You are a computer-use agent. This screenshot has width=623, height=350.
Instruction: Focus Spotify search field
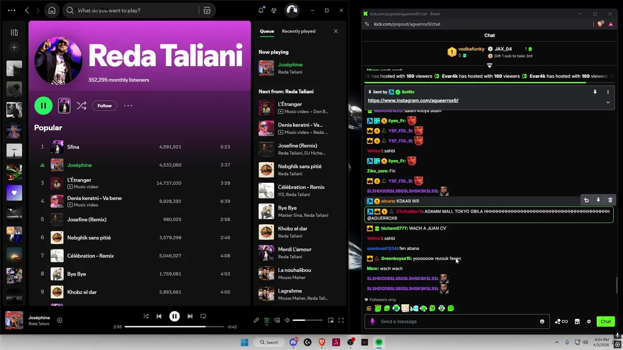[x=131, y=10]
